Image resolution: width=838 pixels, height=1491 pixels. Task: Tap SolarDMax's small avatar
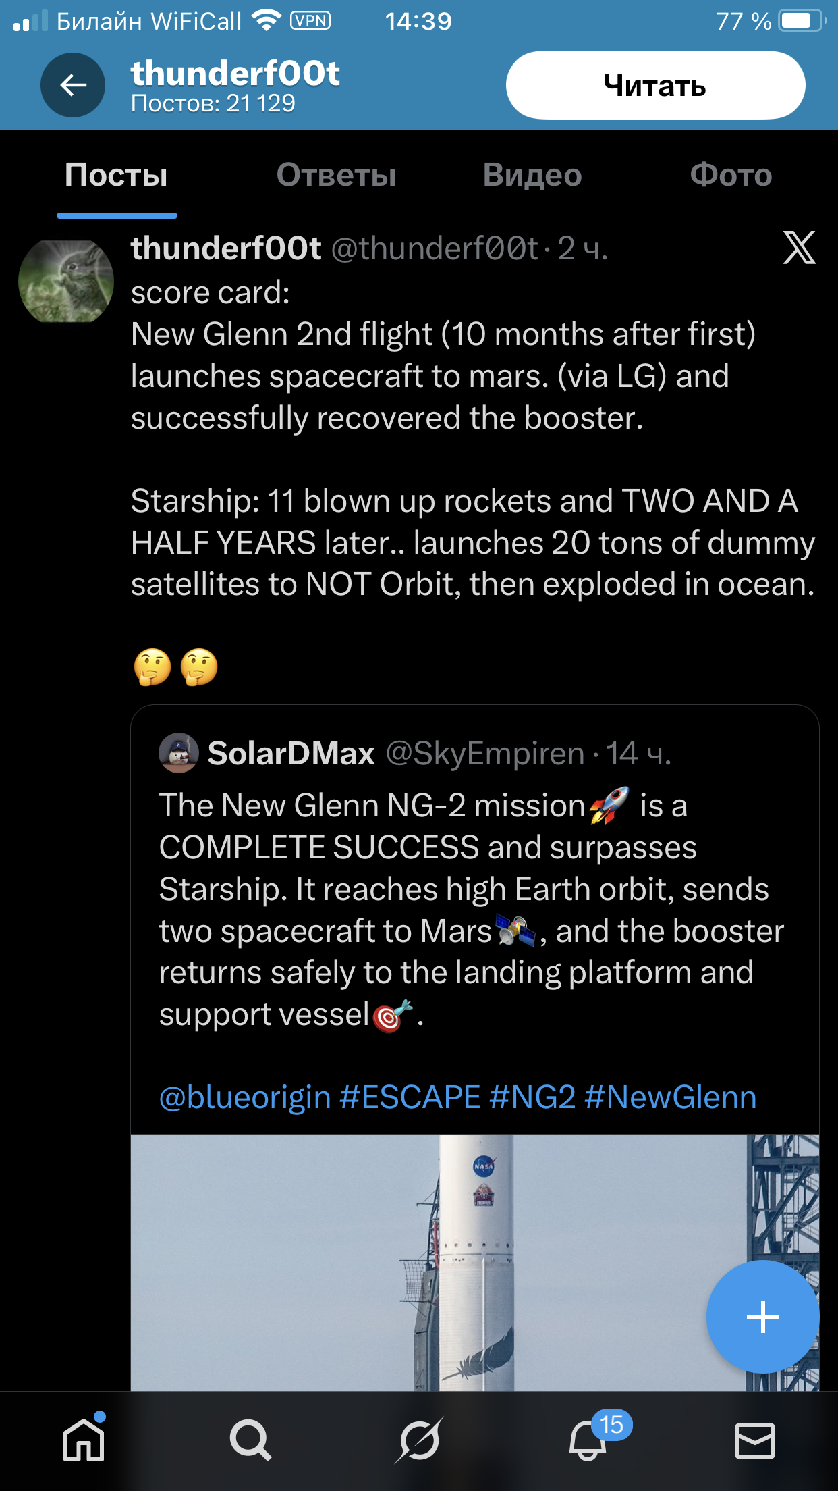point(178,753)
